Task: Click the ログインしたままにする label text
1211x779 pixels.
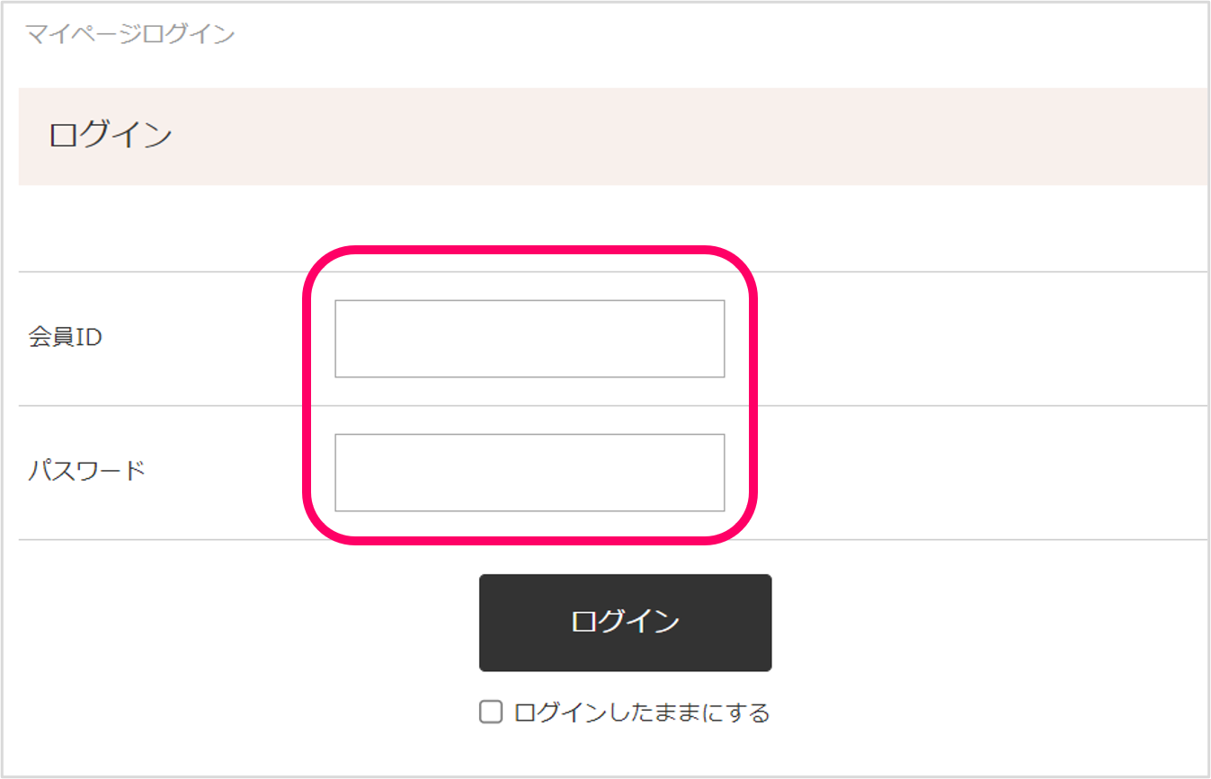Action: (642, 713)
